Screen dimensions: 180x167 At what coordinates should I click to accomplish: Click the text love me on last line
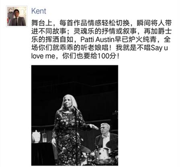point(43,56)
